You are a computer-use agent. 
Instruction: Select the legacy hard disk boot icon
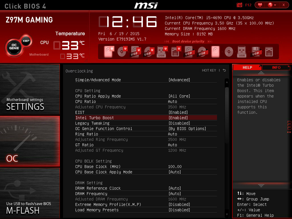(216, 52)
